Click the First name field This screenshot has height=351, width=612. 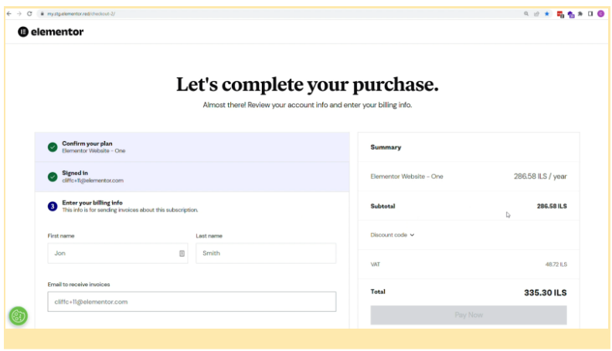(117, 253)
